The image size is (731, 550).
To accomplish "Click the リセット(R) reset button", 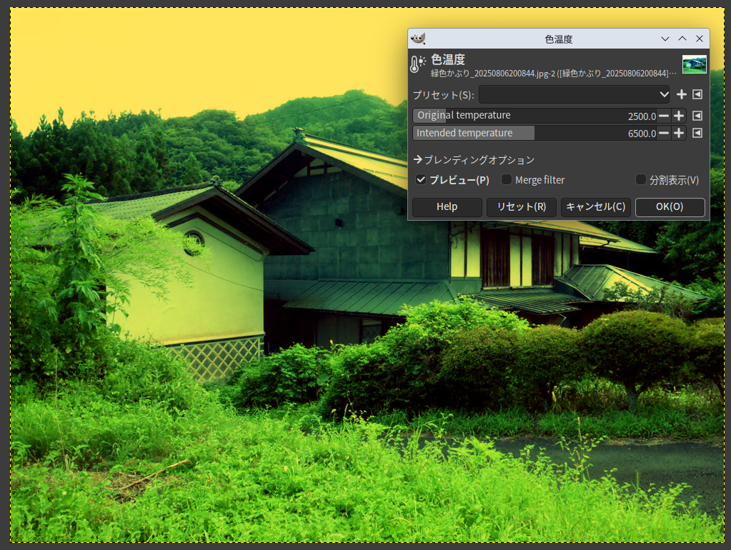I will click(521, 207).
